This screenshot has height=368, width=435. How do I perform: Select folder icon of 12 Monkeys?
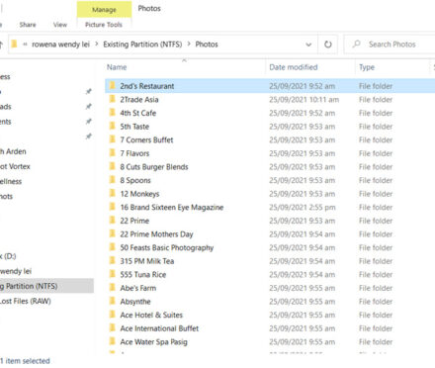point(113,194)
